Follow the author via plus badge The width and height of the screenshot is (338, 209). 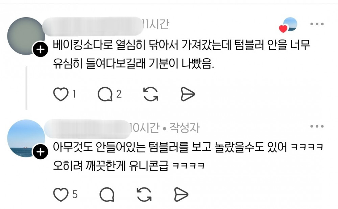(x=40, y=152)
